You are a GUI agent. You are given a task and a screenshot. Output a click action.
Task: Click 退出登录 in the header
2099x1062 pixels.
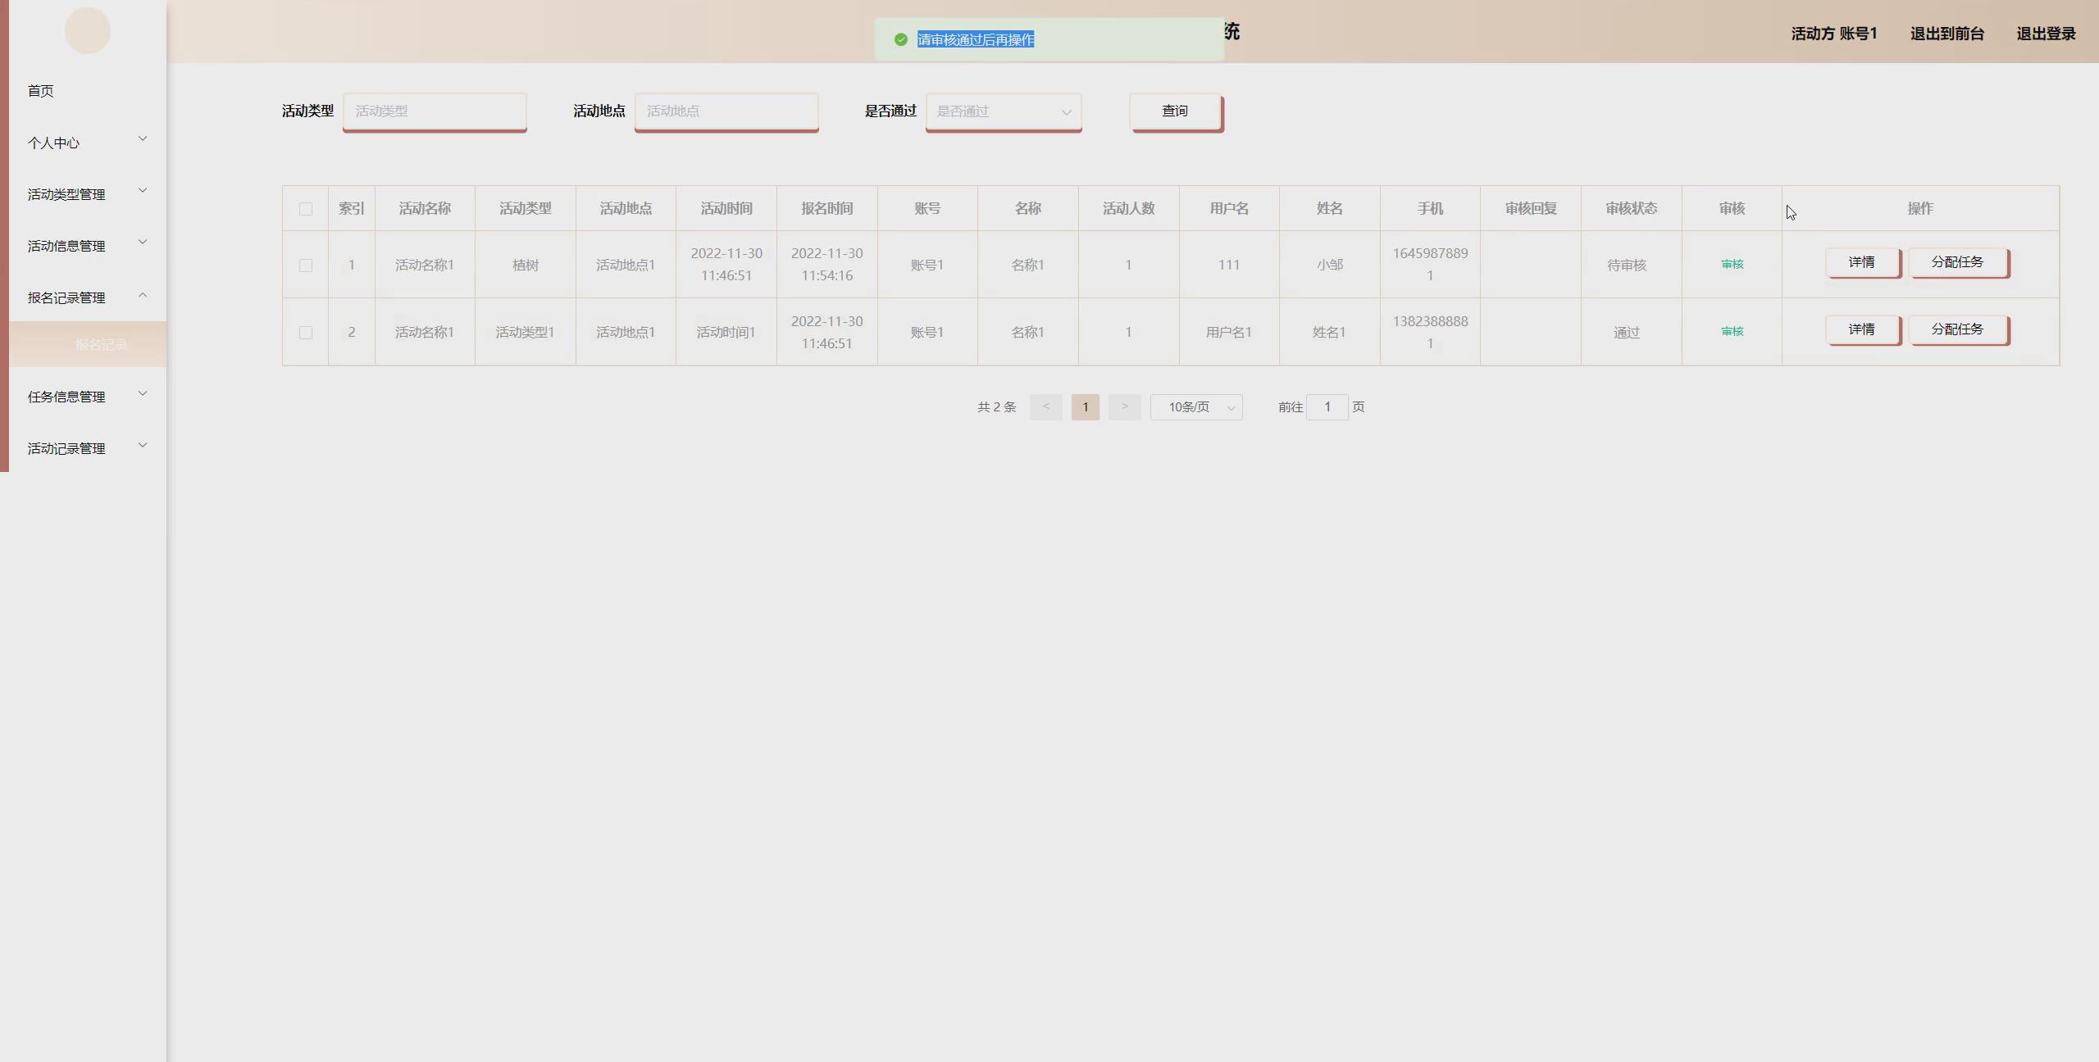coord(2045,34)
